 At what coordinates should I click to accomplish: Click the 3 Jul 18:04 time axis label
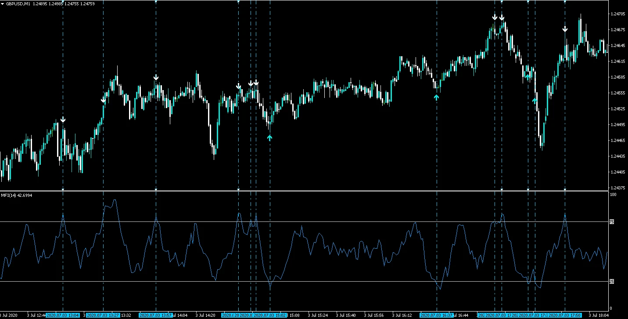tap(599, 315)
